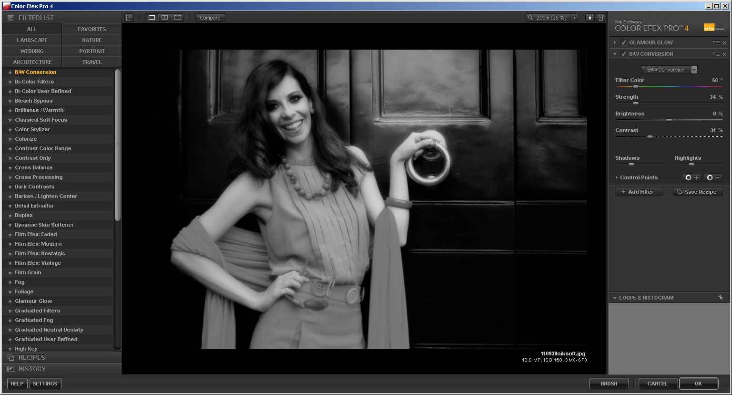
Task: Click the Compare button
Action: pos(210,18)
